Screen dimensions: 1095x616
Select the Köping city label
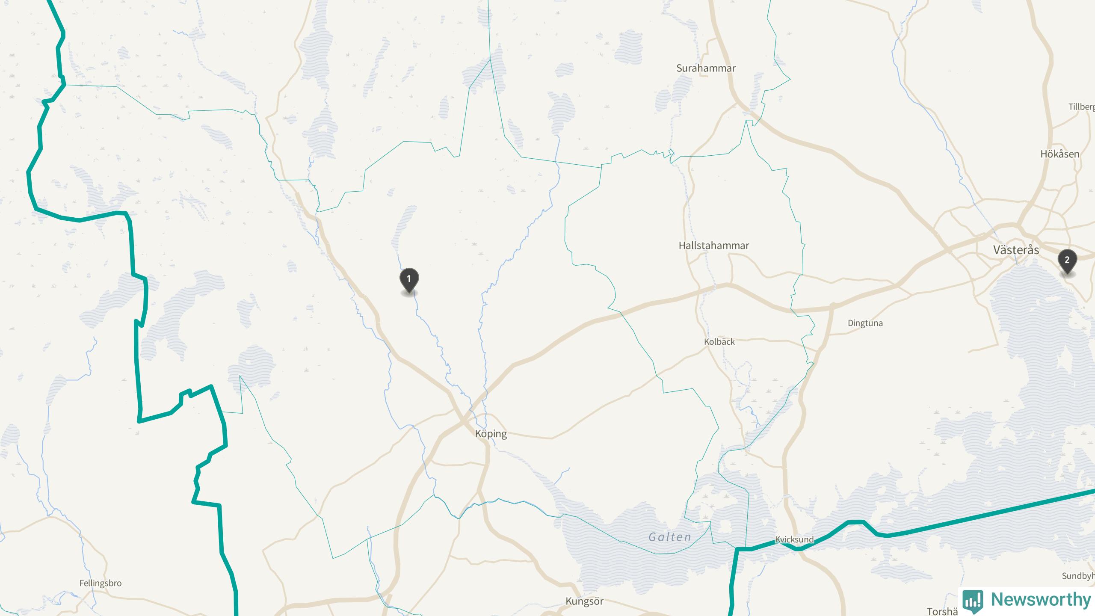[491, 434]
